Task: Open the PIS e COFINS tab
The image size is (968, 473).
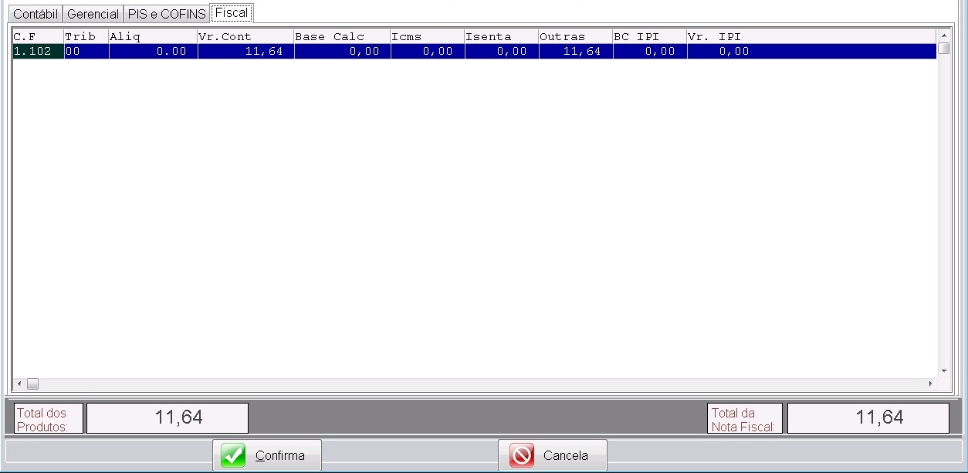Action: 166,13
